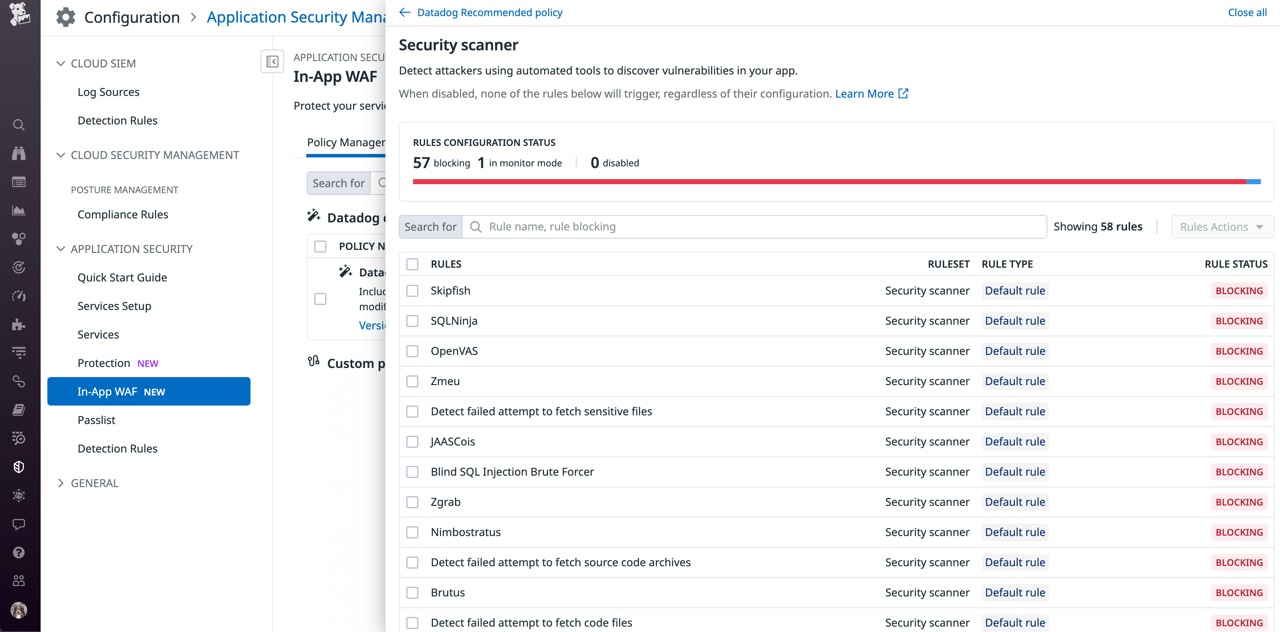
Task: Open the Dashboards chart icon in the sidebar
Action: click(18, 210)
